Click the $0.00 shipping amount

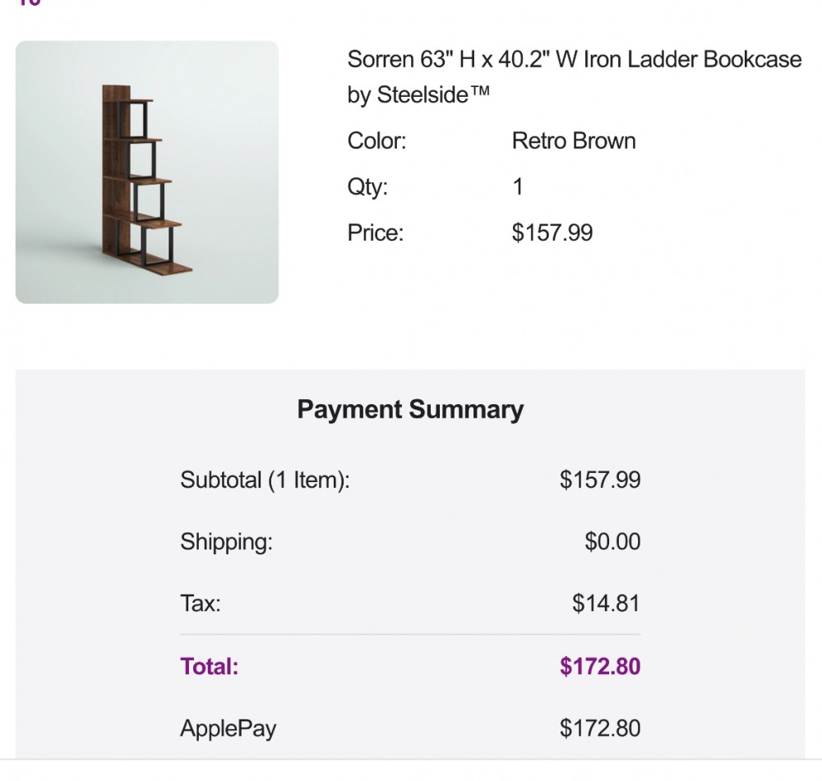[612, 542]
